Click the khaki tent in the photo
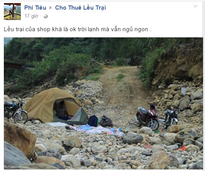The height and width of the screenshot is (171, 205). pos(55,106)
